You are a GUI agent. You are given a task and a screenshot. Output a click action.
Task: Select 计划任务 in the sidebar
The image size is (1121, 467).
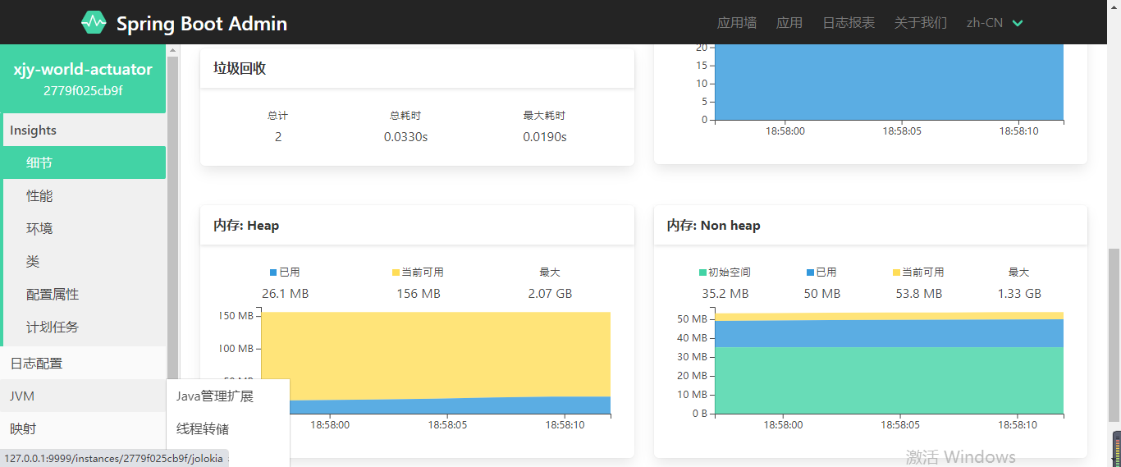coord(83,327)
